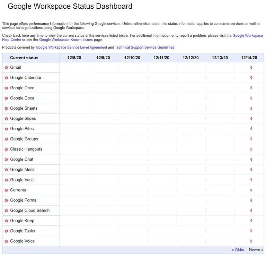Click the red status icon beside Google Forms
The height and width of the screenshot is (256, 266).
[6, 200]
